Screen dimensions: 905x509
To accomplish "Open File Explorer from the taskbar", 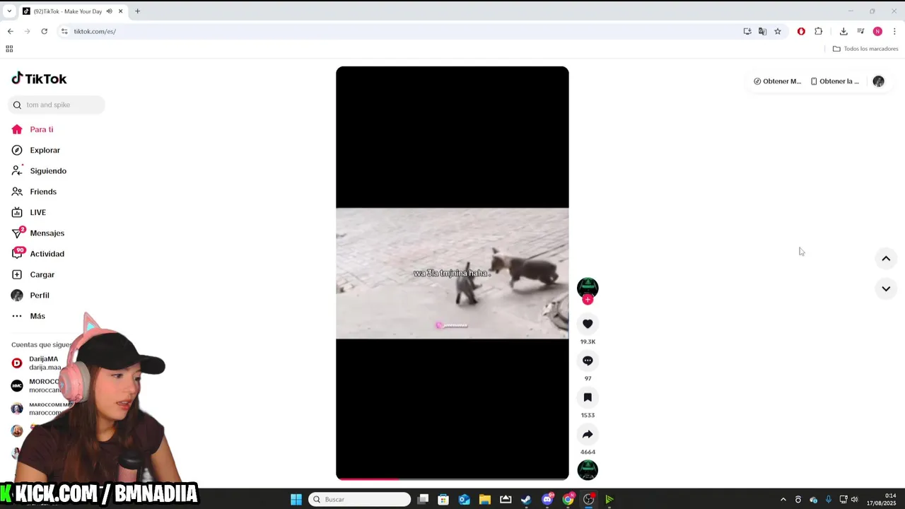I will (x=484, y=499).
